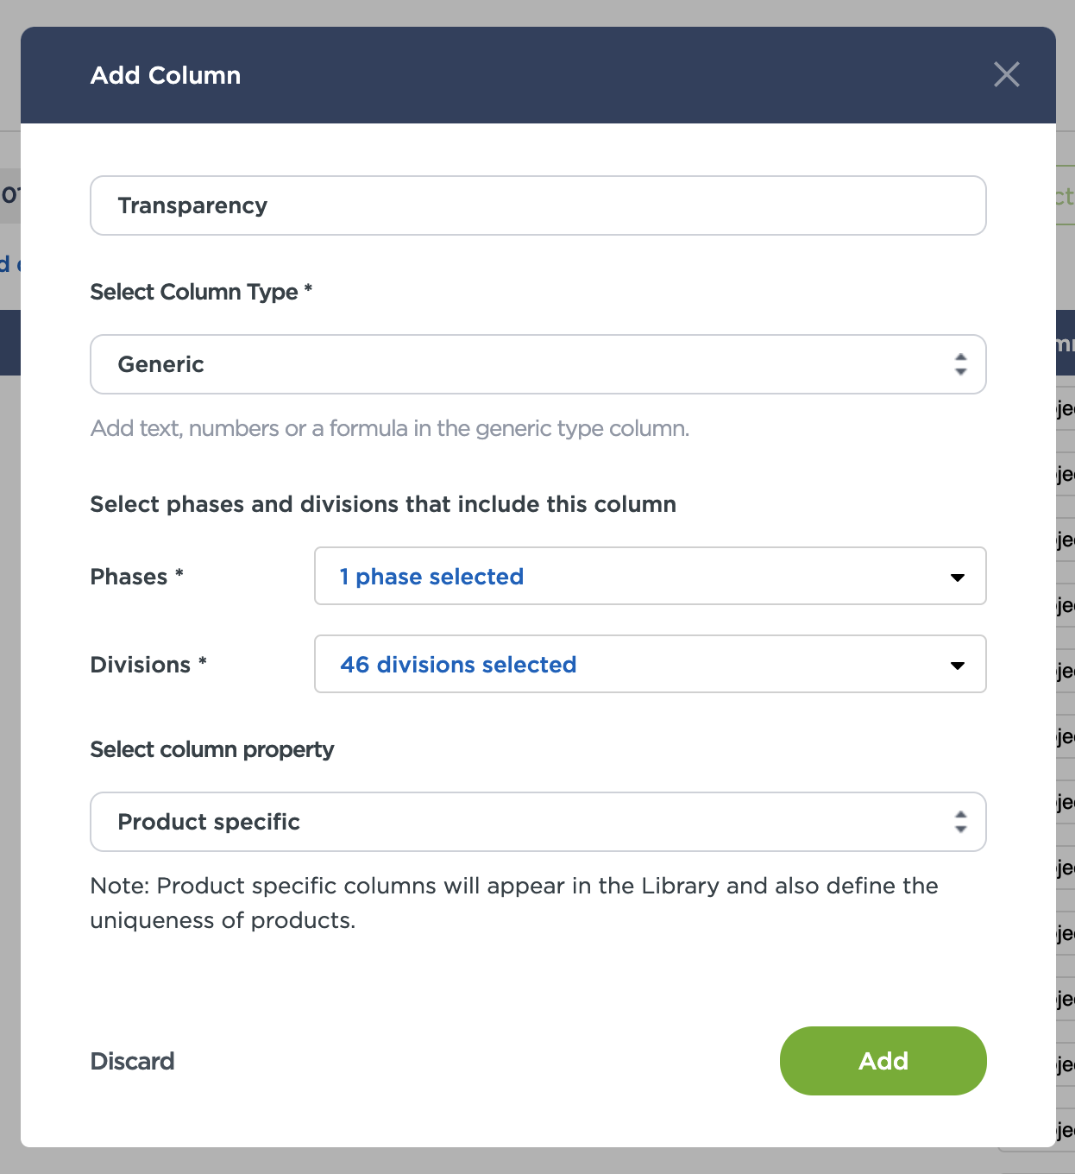Open the Generic column type select

click(518, 364)
